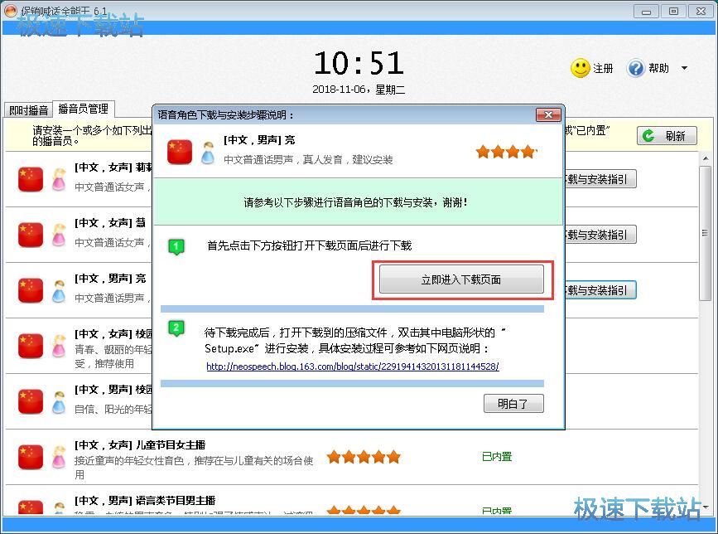Open 下载与安装指引 for the 女声 慧 row

(600, 235)
